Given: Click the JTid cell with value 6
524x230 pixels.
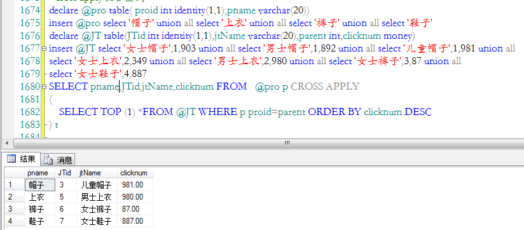Looking at the screenshot, I should (x=66, y=209).
